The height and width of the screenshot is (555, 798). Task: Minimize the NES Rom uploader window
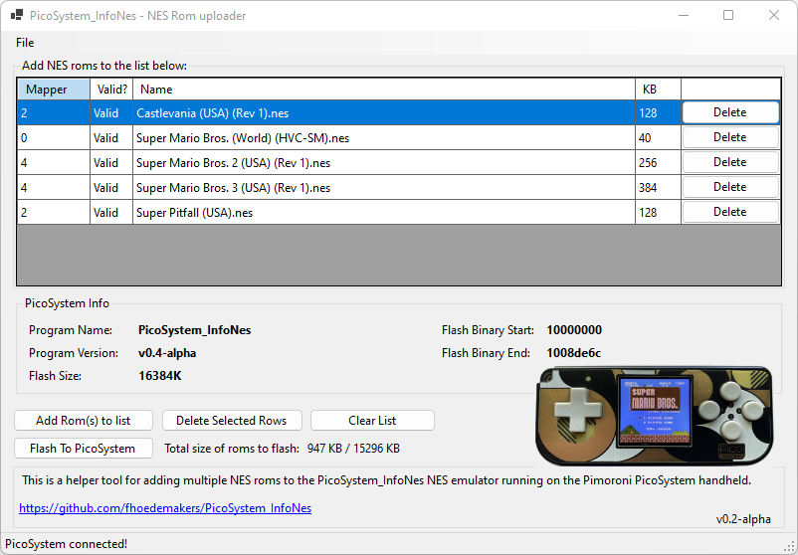[x=684, y=15]
